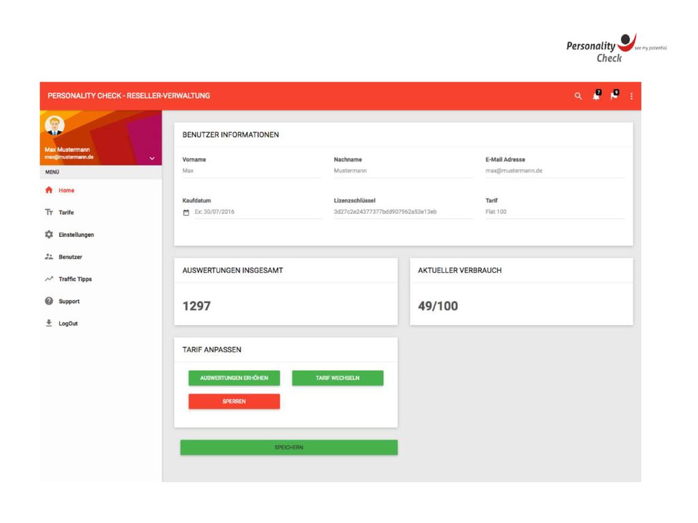This screenshot has height=523, width=698.
Task: Click Aktueller Verbrauch card heading
Action: point(459,270)
